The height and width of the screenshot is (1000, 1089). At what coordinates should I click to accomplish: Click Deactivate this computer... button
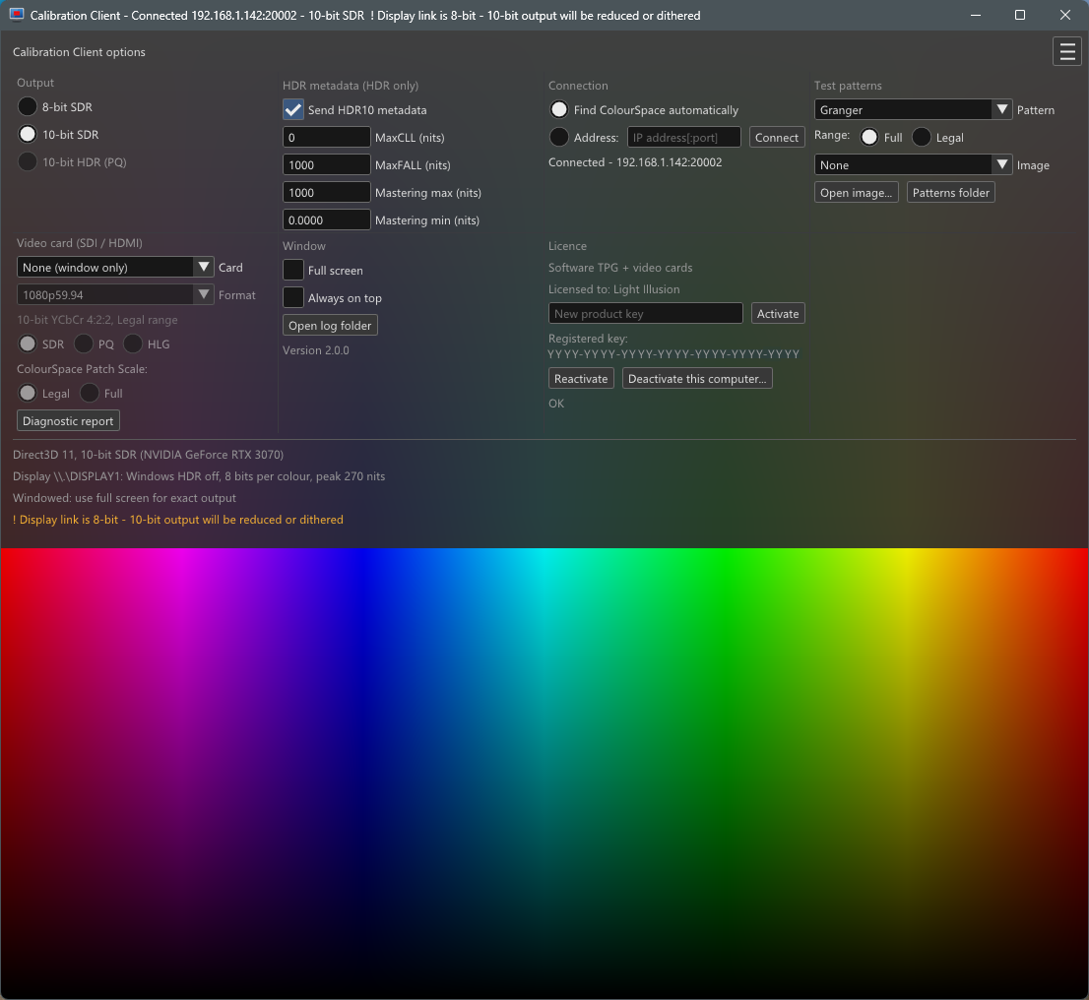pos(697,379)
